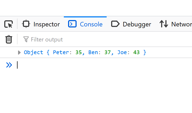192x113 pixels.
Task: Click the Debugger tab icon
Action: [x=115, y=24]
